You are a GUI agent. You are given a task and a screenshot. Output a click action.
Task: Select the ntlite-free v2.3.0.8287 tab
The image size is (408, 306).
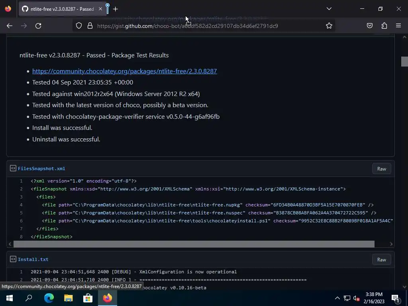coord(63,9)
